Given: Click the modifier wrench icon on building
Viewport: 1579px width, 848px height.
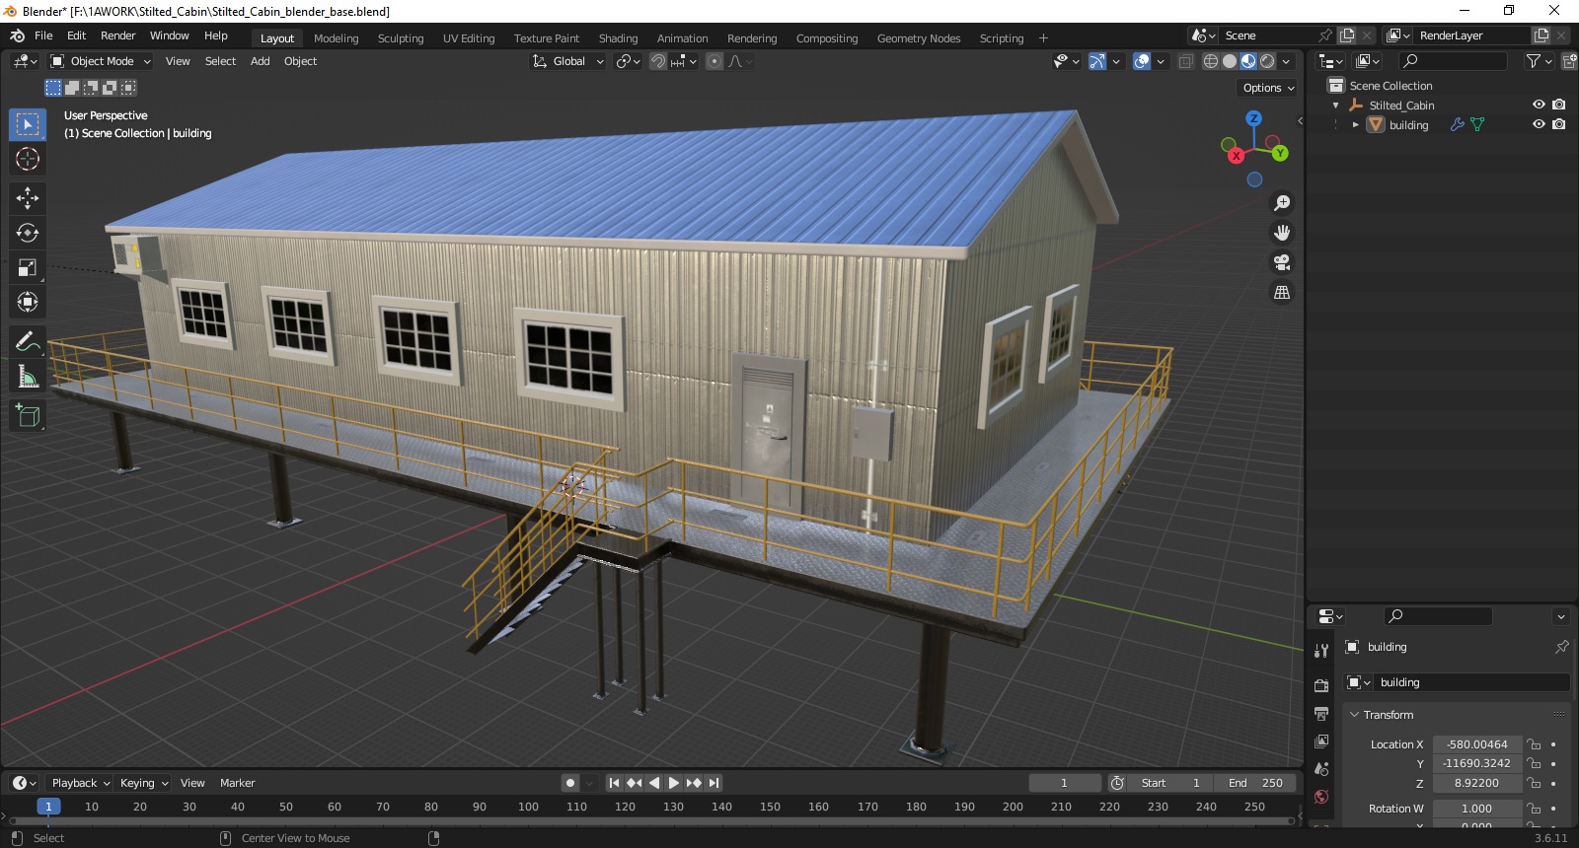Looking at the screenshot, I should (1457, 124).
